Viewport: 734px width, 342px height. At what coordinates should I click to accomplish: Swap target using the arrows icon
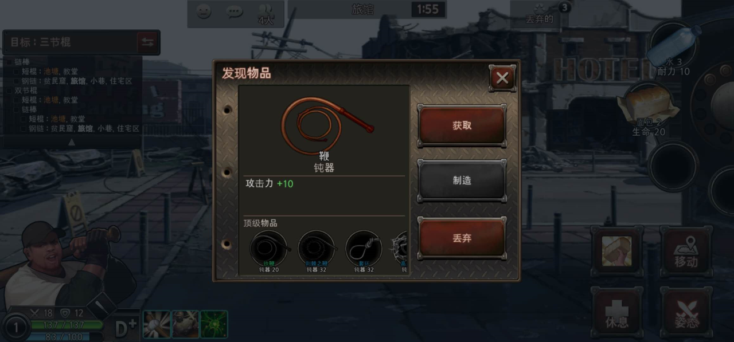[147, 42]
